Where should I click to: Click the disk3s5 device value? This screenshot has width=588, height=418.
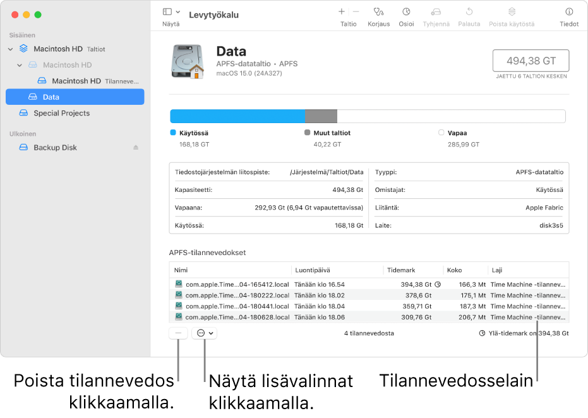coord(551,225)
